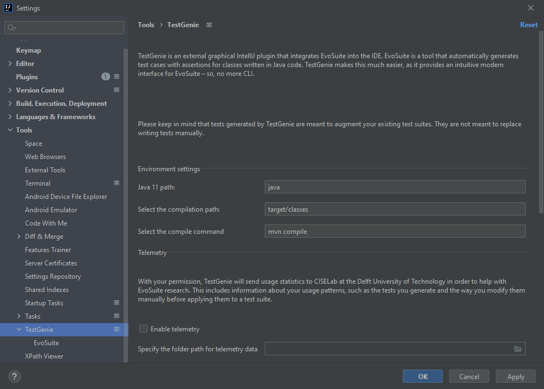The image size is (544, 389).
Task: Click the Environment settings section heading
Action: (169, 169)
